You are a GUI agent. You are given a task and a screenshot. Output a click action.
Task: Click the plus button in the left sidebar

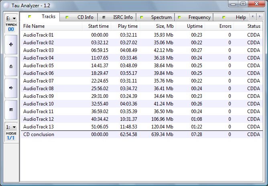(x=10, y=44)
